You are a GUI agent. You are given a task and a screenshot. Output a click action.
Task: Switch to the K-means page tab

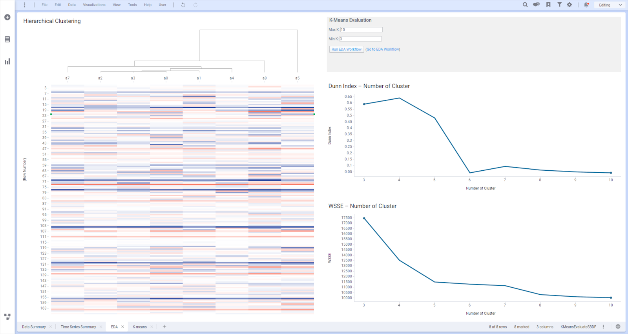140,327
